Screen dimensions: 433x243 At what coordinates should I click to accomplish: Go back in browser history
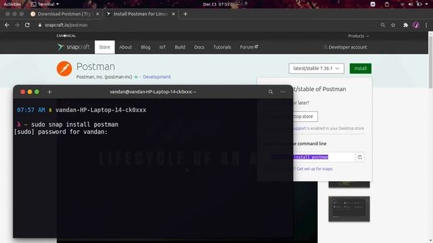tap(7, 25)
